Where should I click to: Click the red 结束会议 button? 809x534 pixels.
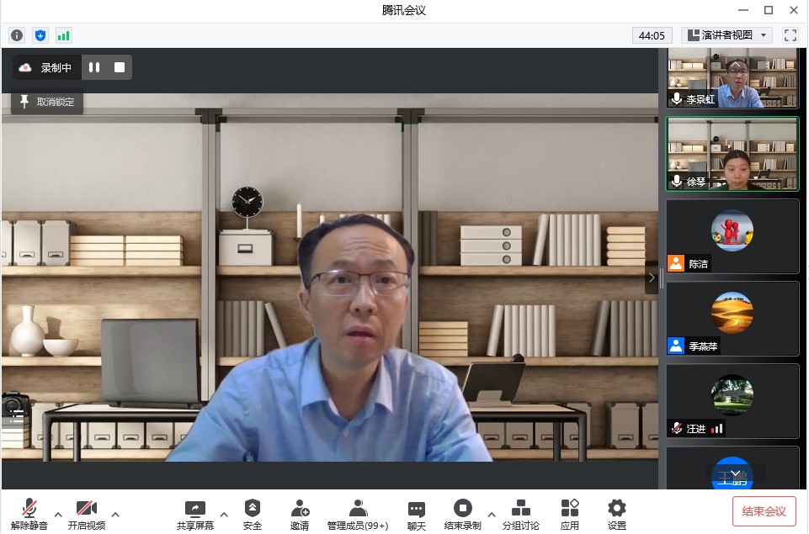coord(764,511)
